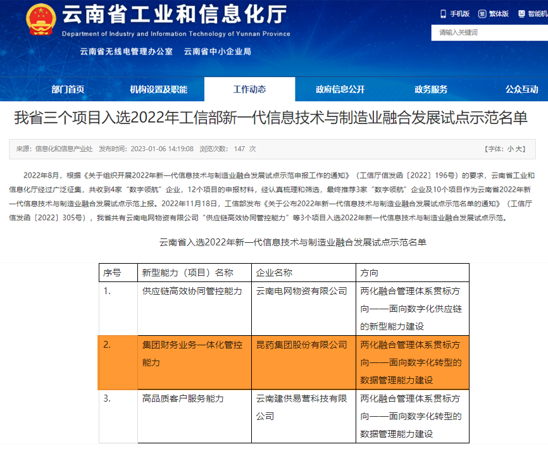The height and width of the screenshot is (456, 548).
Task: Switch to 繁体版 traditional version
Action: click(x=499, y=14)
